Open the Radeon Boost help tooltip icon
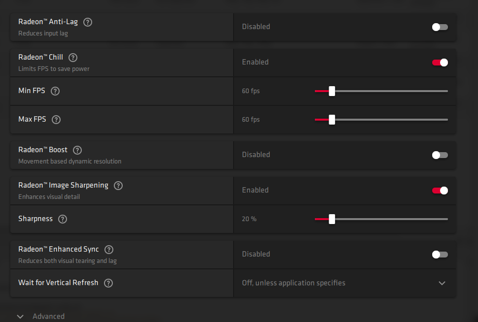The height and width of the screenshot is (322, 478). (x=77, y=150)
